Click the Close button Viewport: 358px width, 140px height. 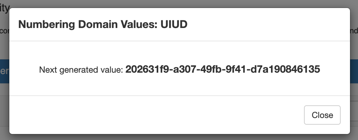pyautogui.click(x=322, y=115)
